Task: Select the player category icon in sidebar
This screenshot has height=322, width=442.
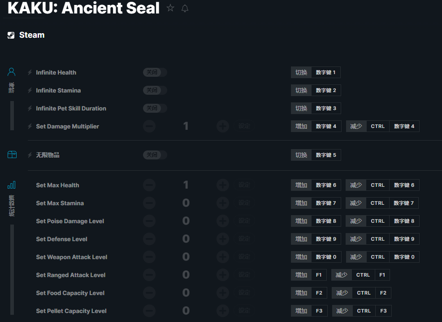Action: point(12,72)
